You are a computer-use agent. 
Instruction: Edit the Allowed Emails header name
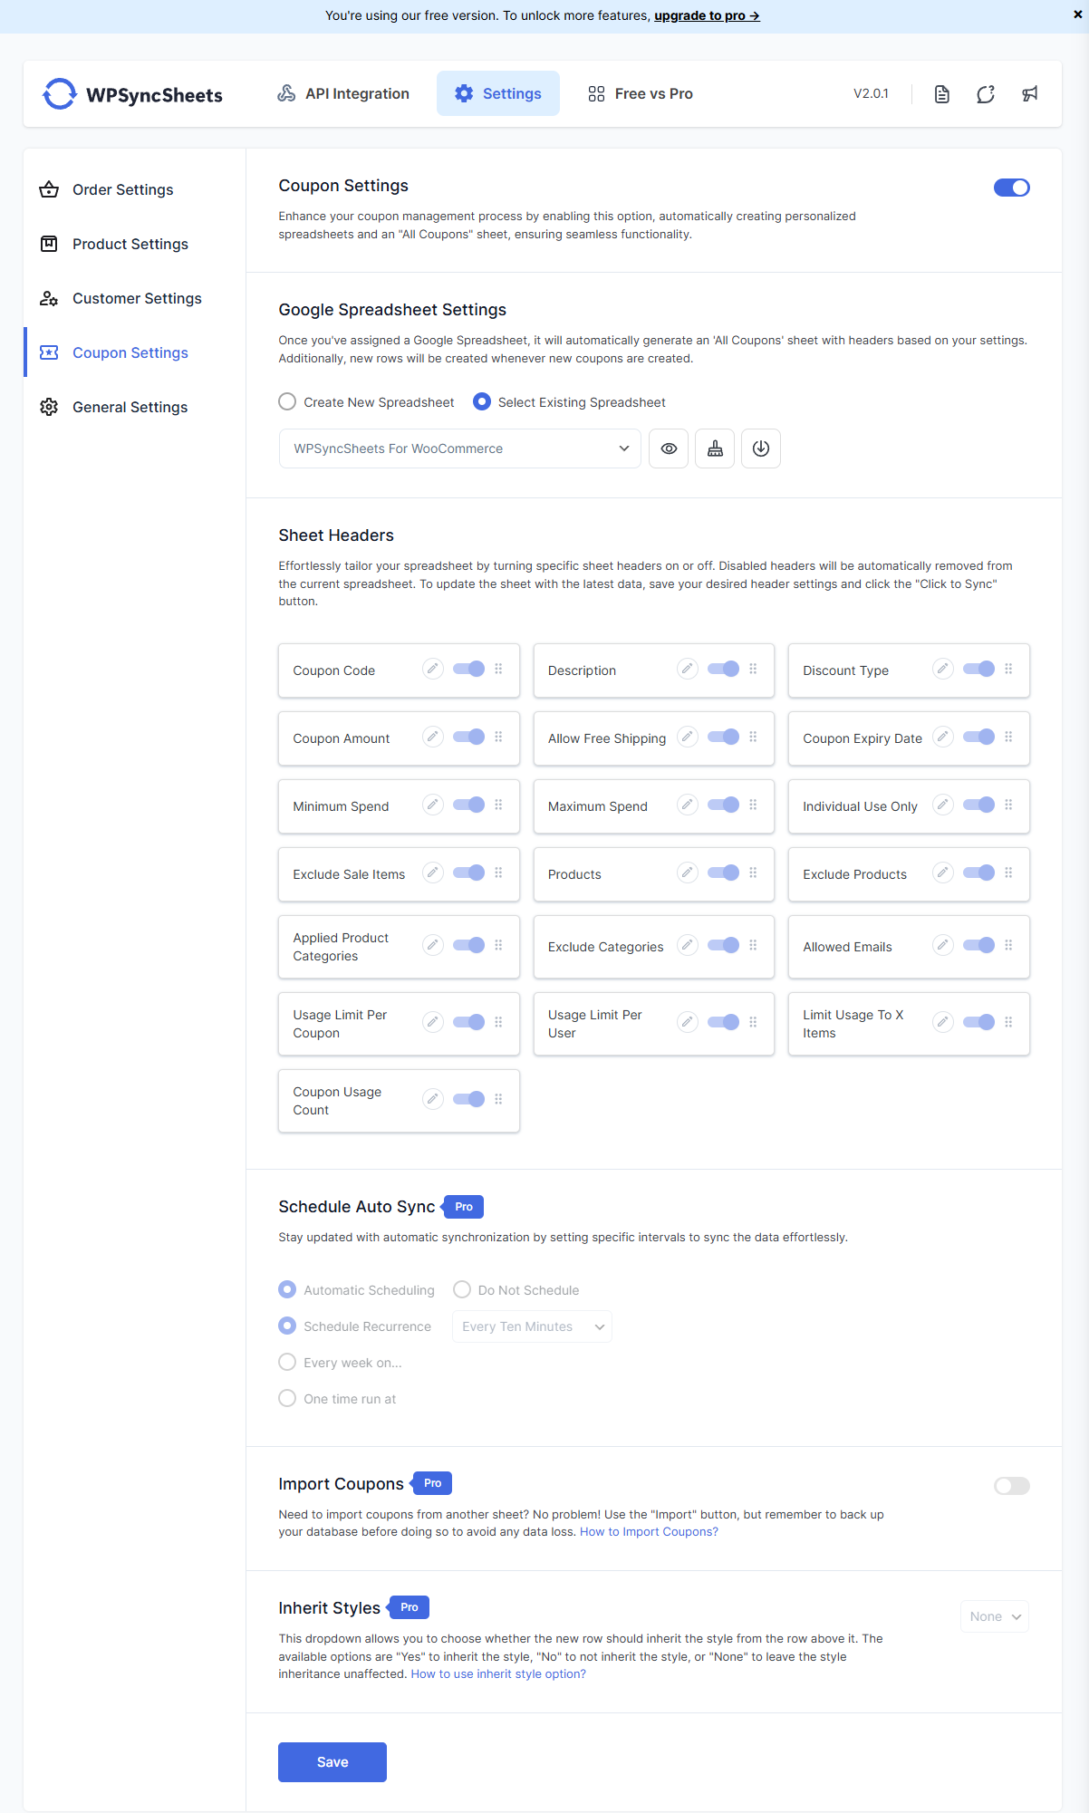pos(943,945)
